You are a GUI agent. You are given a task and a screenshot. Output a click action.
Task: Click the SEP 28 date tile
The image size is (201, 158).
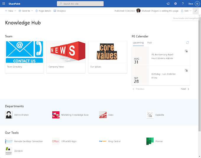tap(140, 76)
